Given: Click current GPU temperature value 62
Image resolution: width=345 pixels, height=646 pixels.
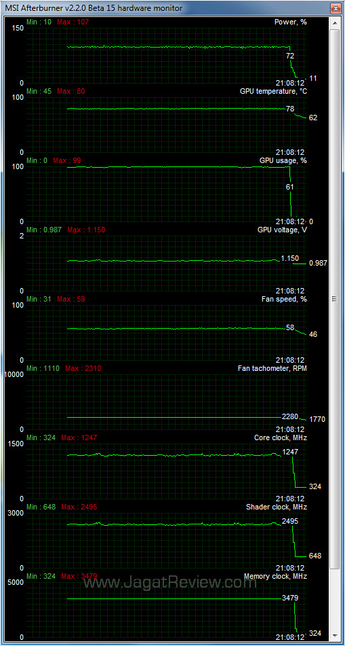Looking at the screenshot, I should pos(313,118).
